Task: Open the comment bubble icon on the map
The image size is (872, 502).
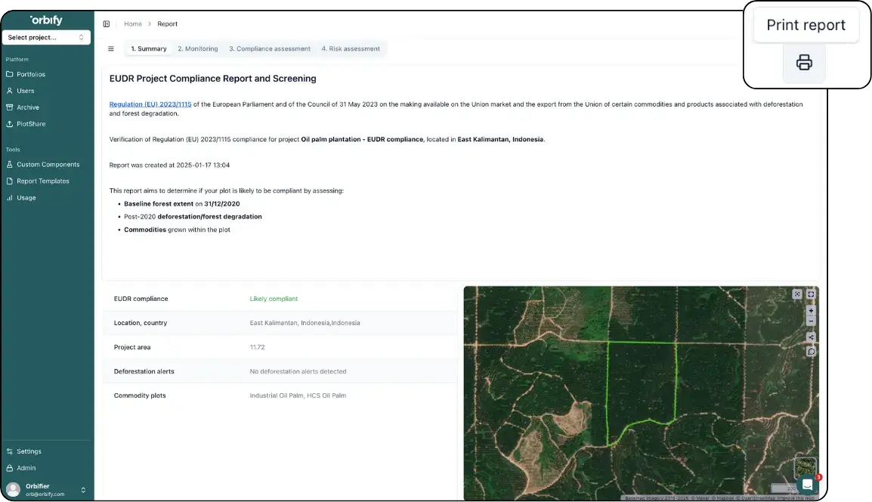Action: [811, 349]
